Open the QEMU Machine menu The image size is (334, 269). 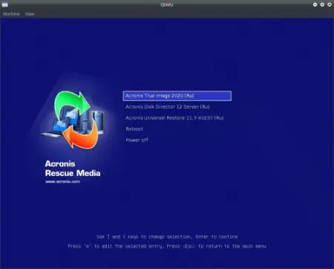11,14
